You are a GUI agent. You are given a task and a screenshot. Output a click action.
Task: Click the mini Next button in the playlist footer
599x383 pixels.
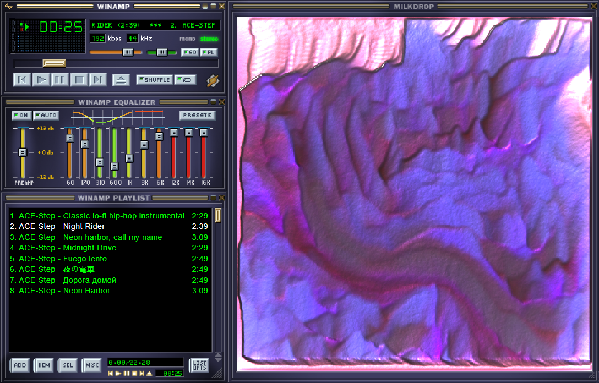coord(141,374)
